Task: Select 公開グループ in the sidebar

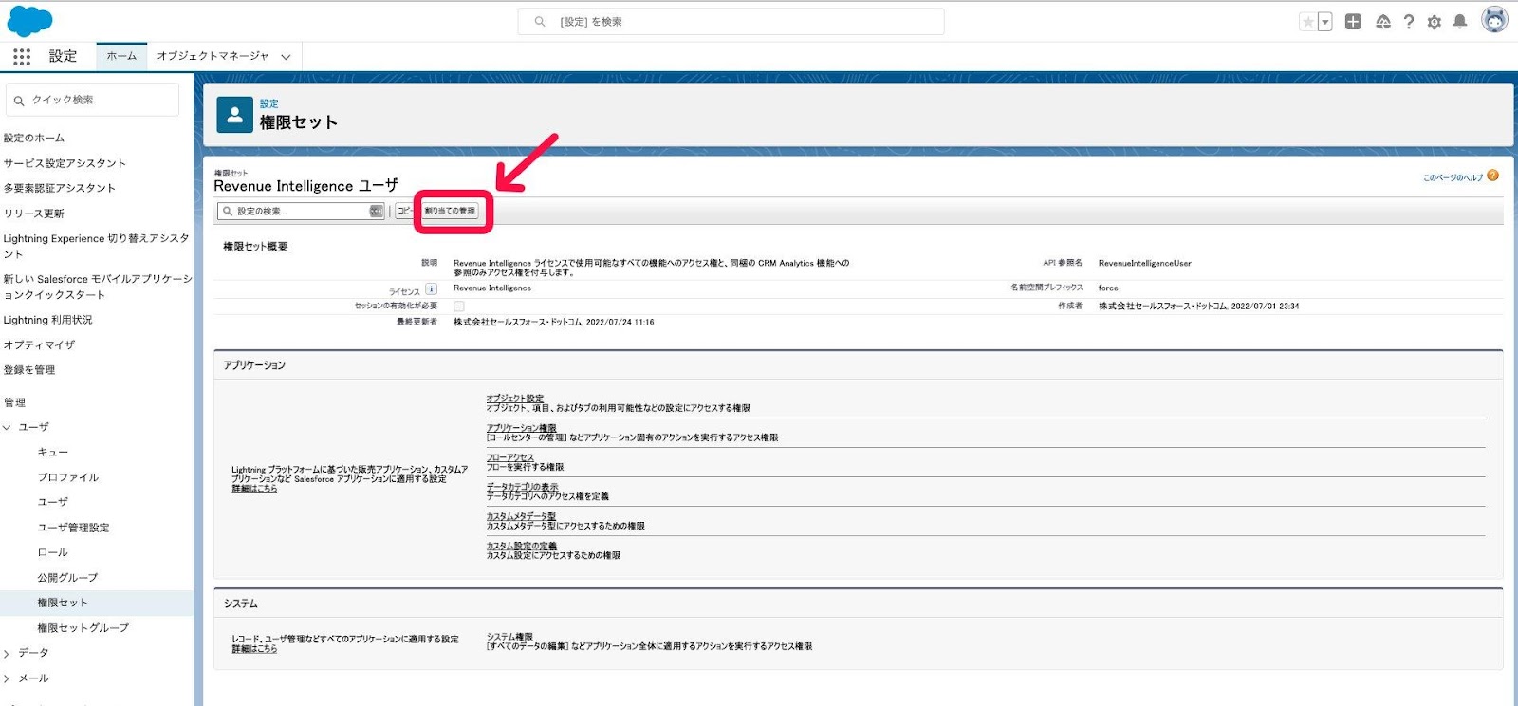Action: pyautogui.click(x=67, y=578)
